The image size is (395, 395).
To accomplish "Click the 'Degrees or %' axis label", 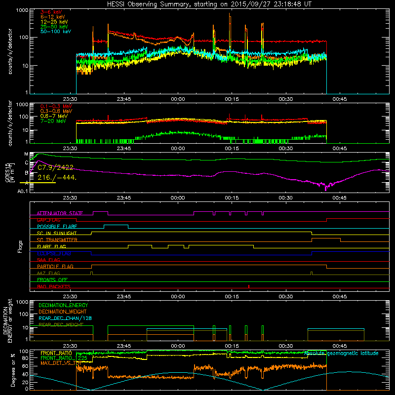I will (13, 370).
